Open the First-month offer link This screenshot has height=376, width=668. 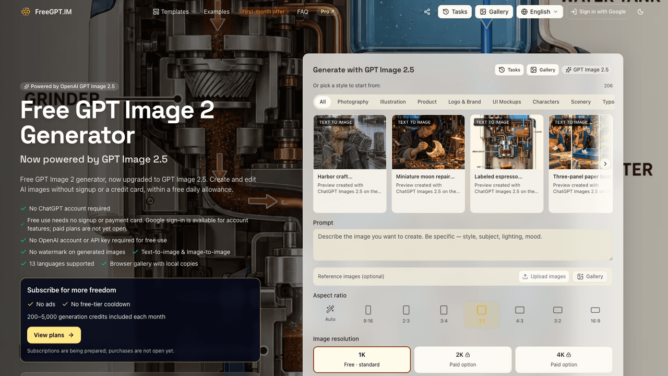click(263, 11)
